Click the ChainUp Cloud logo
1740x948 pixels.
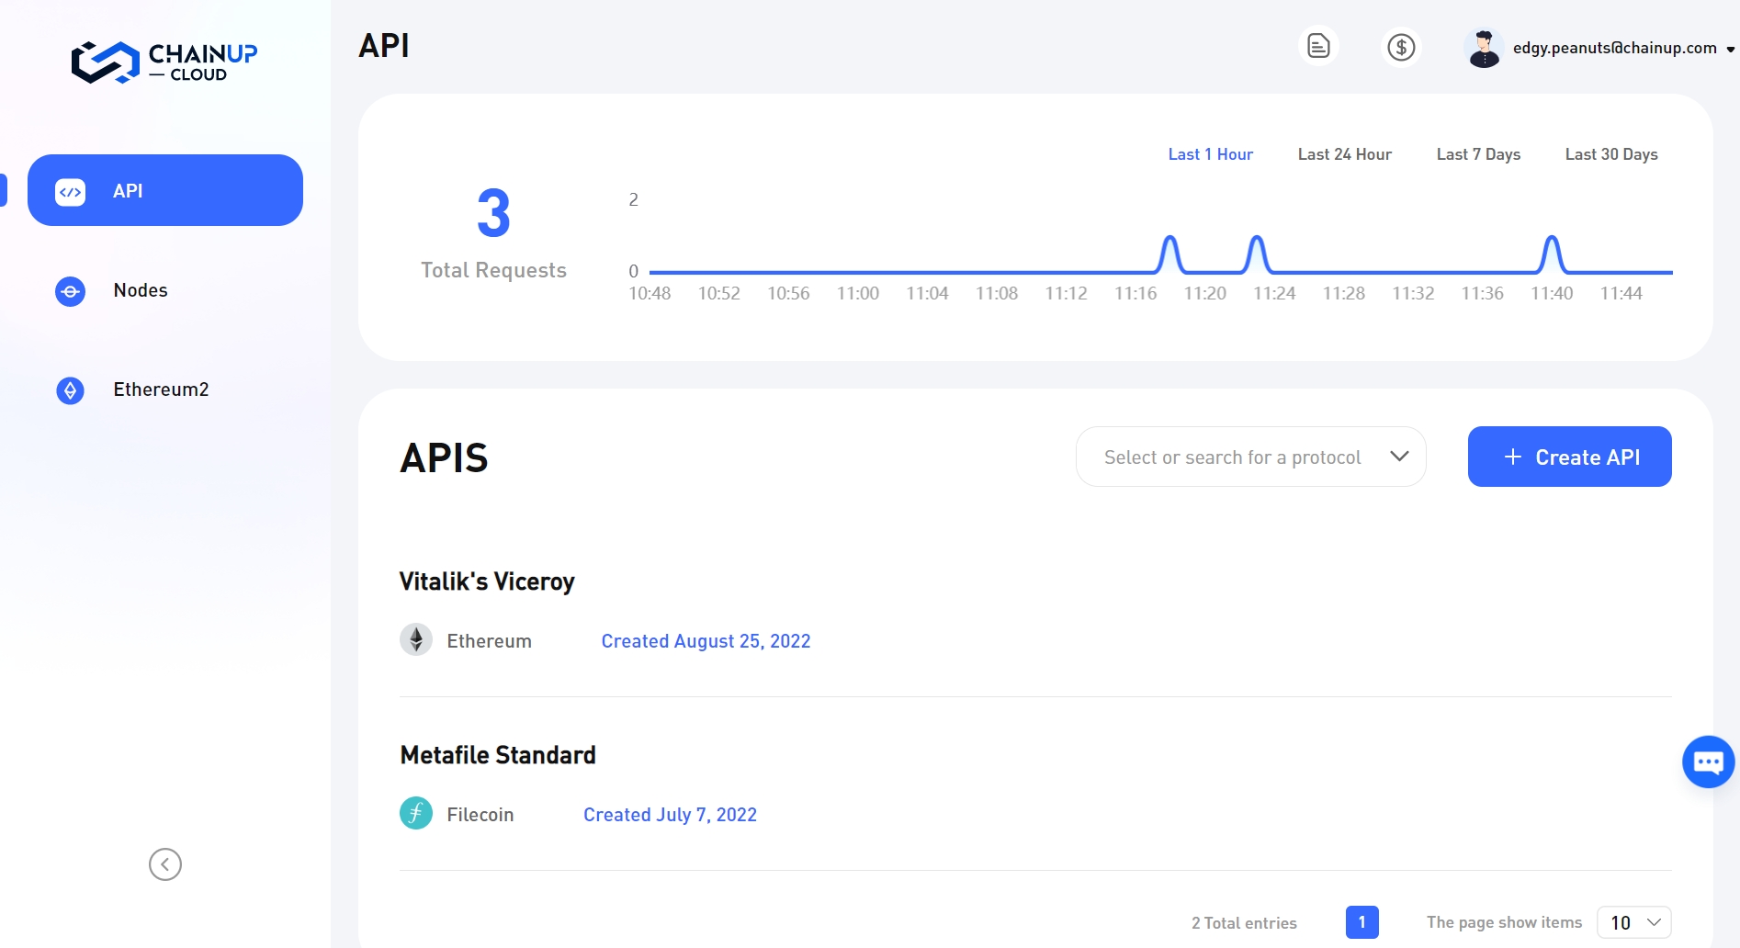click(164, 62)
